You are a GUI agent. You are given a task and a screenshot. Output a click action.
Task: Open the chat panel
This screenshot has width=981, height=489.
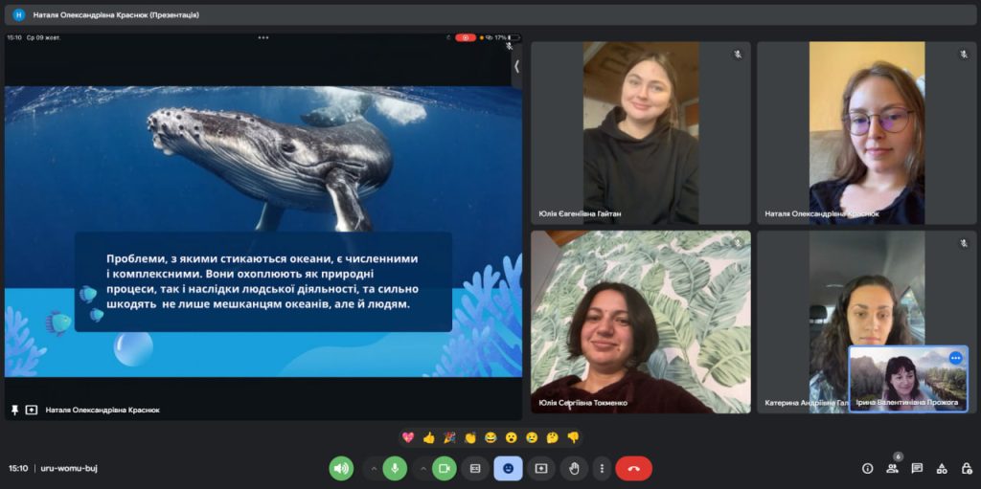(917, 468)
